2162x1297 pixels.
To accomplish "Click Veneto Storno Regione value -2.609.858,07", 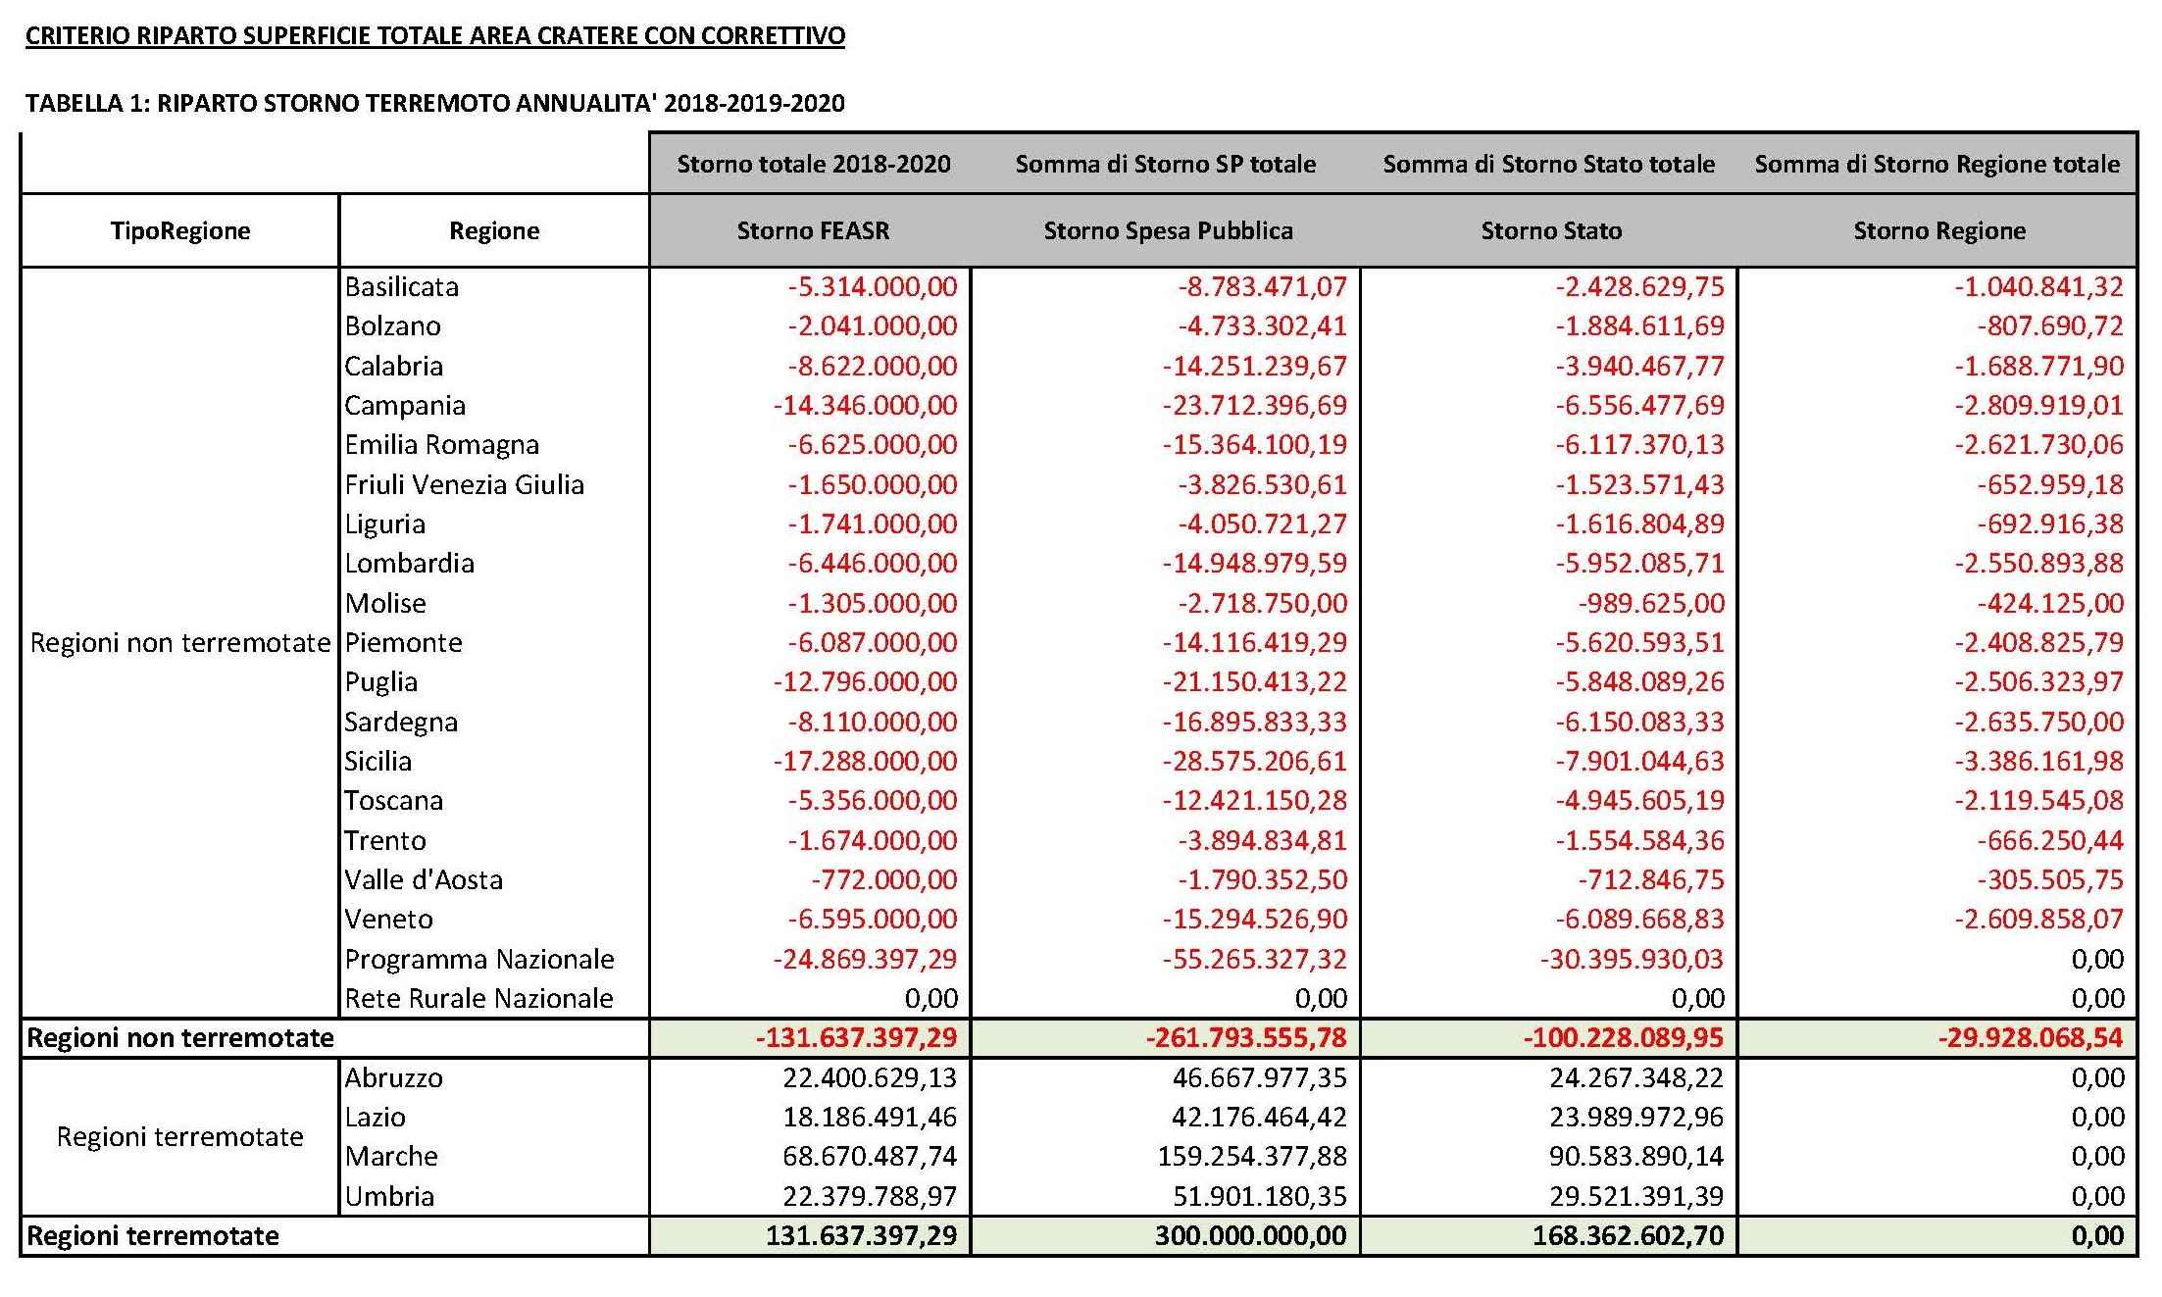I will (2038, 920).
